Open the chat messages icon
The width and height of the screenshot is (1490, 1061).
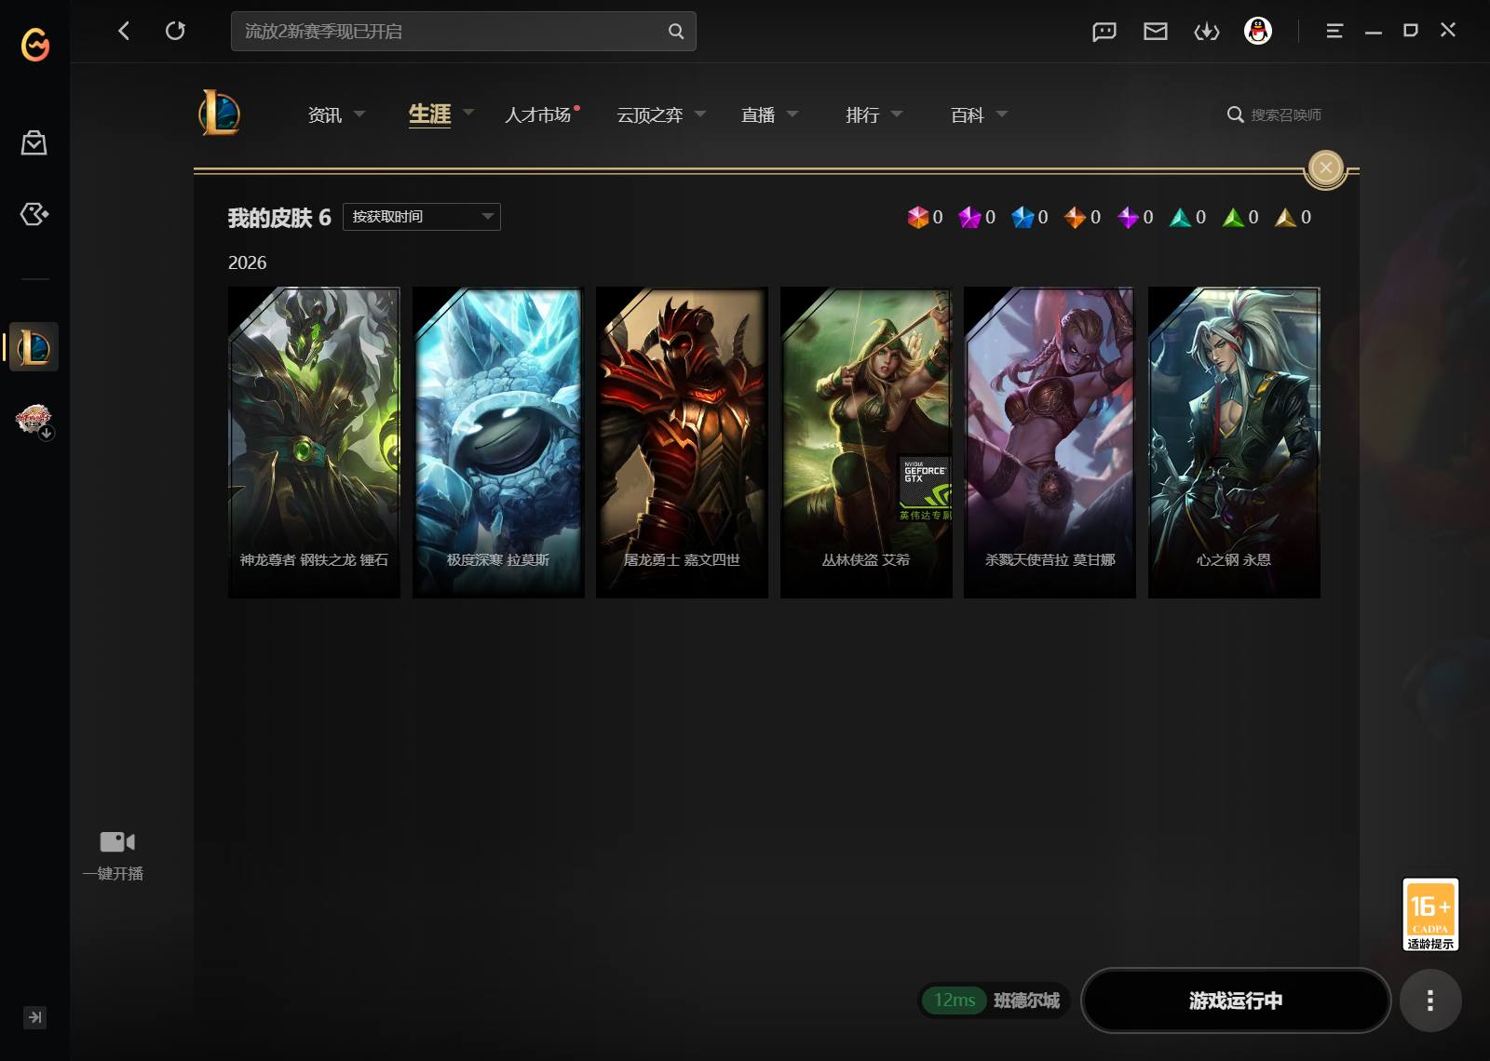tap(1104, 32)
